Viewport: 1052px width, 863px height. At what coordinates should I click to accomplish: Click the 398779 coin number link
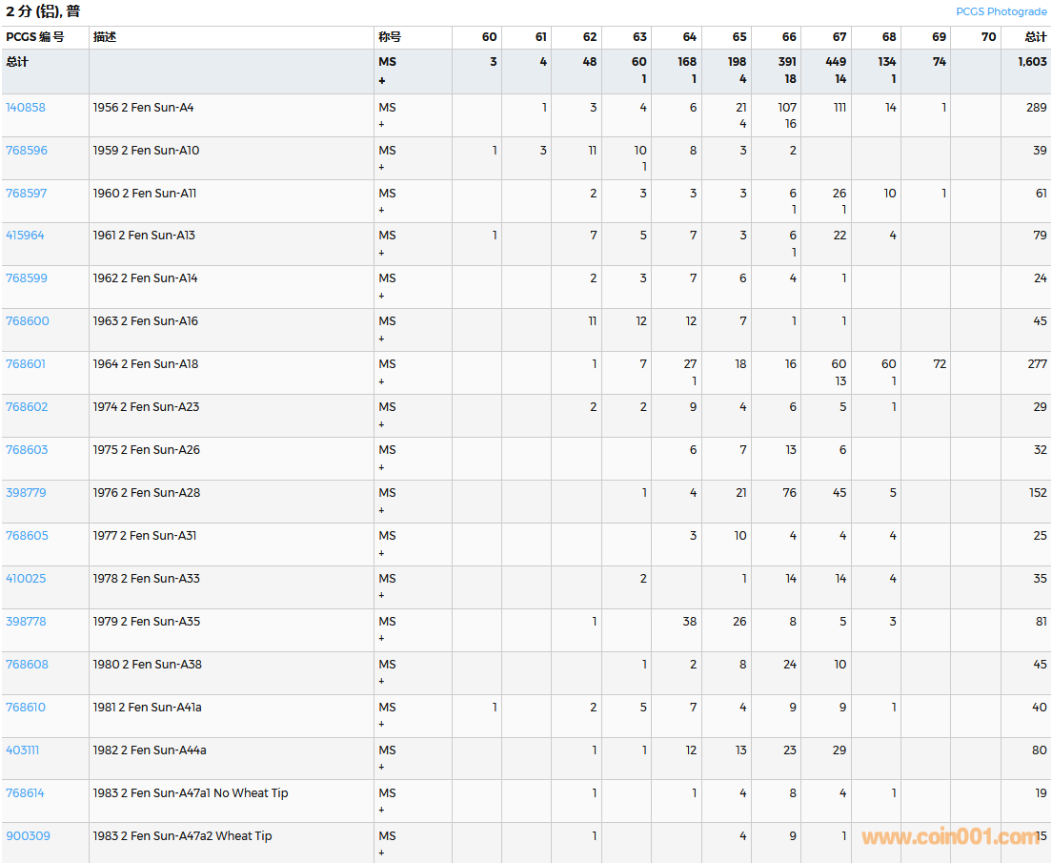point(26,493)
